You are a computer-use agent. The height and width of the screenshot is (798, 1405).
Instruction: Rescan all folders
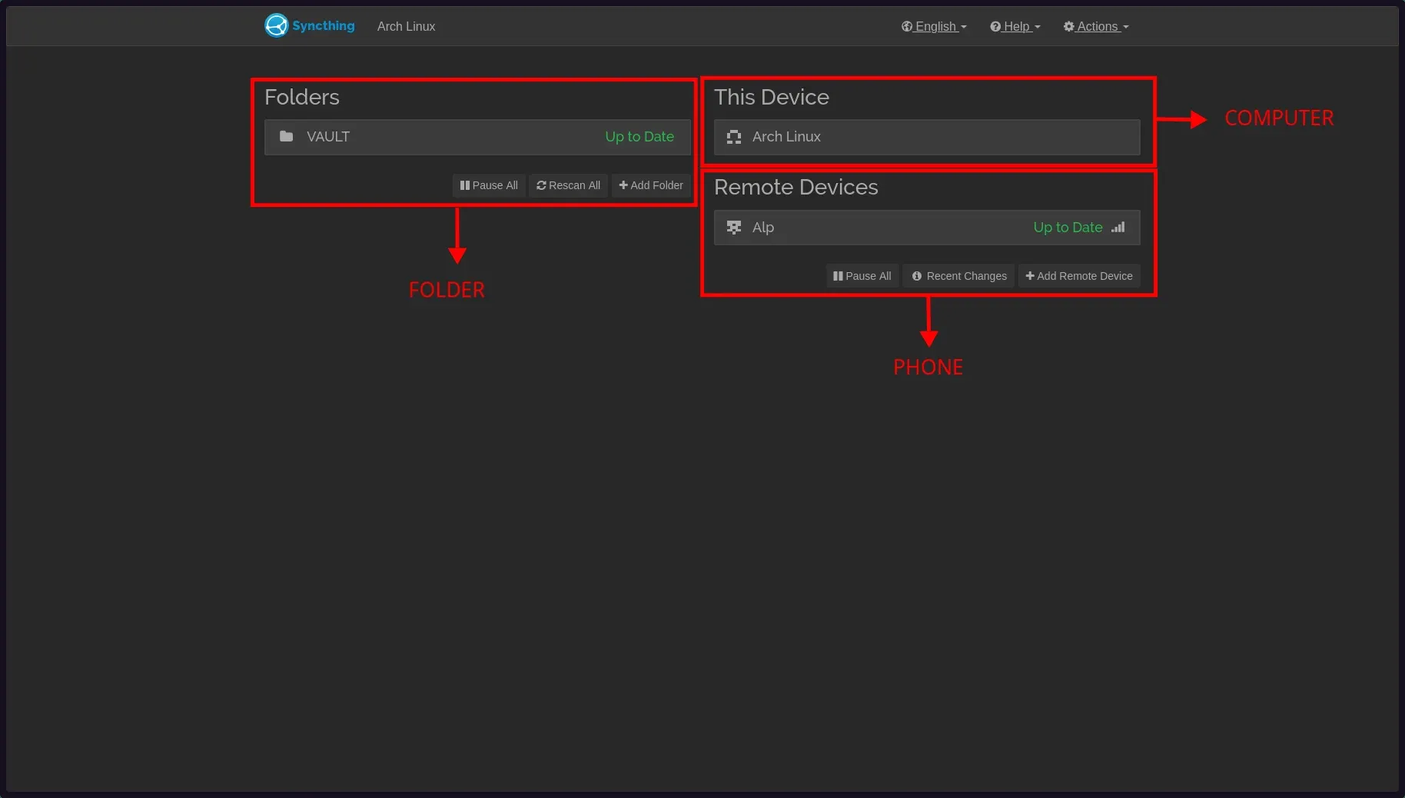(569, 185)
